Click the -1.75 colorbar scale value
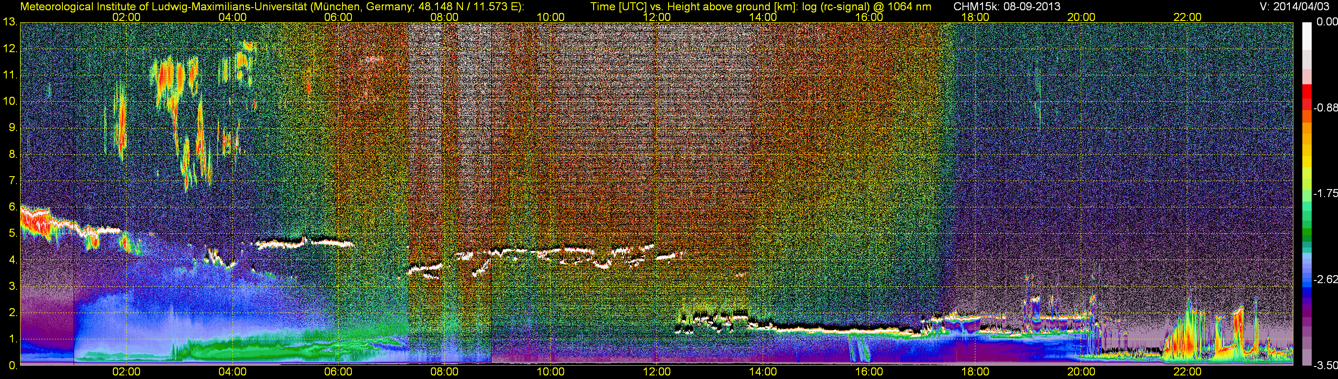 click(x=1325, y=194)
